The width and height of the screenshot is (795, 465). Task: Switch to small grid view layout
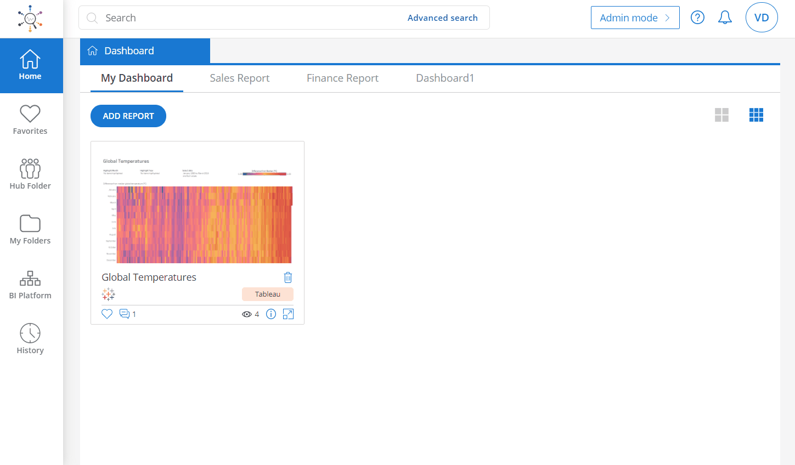[757, 115]
